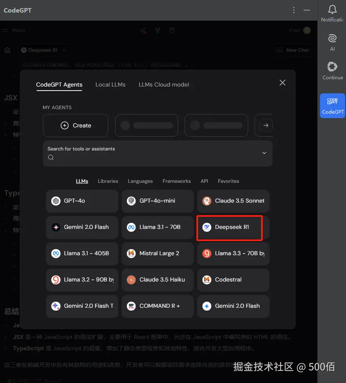Click the home icon in chat header
The image size is (346, 383).
(x=8, y=50)
